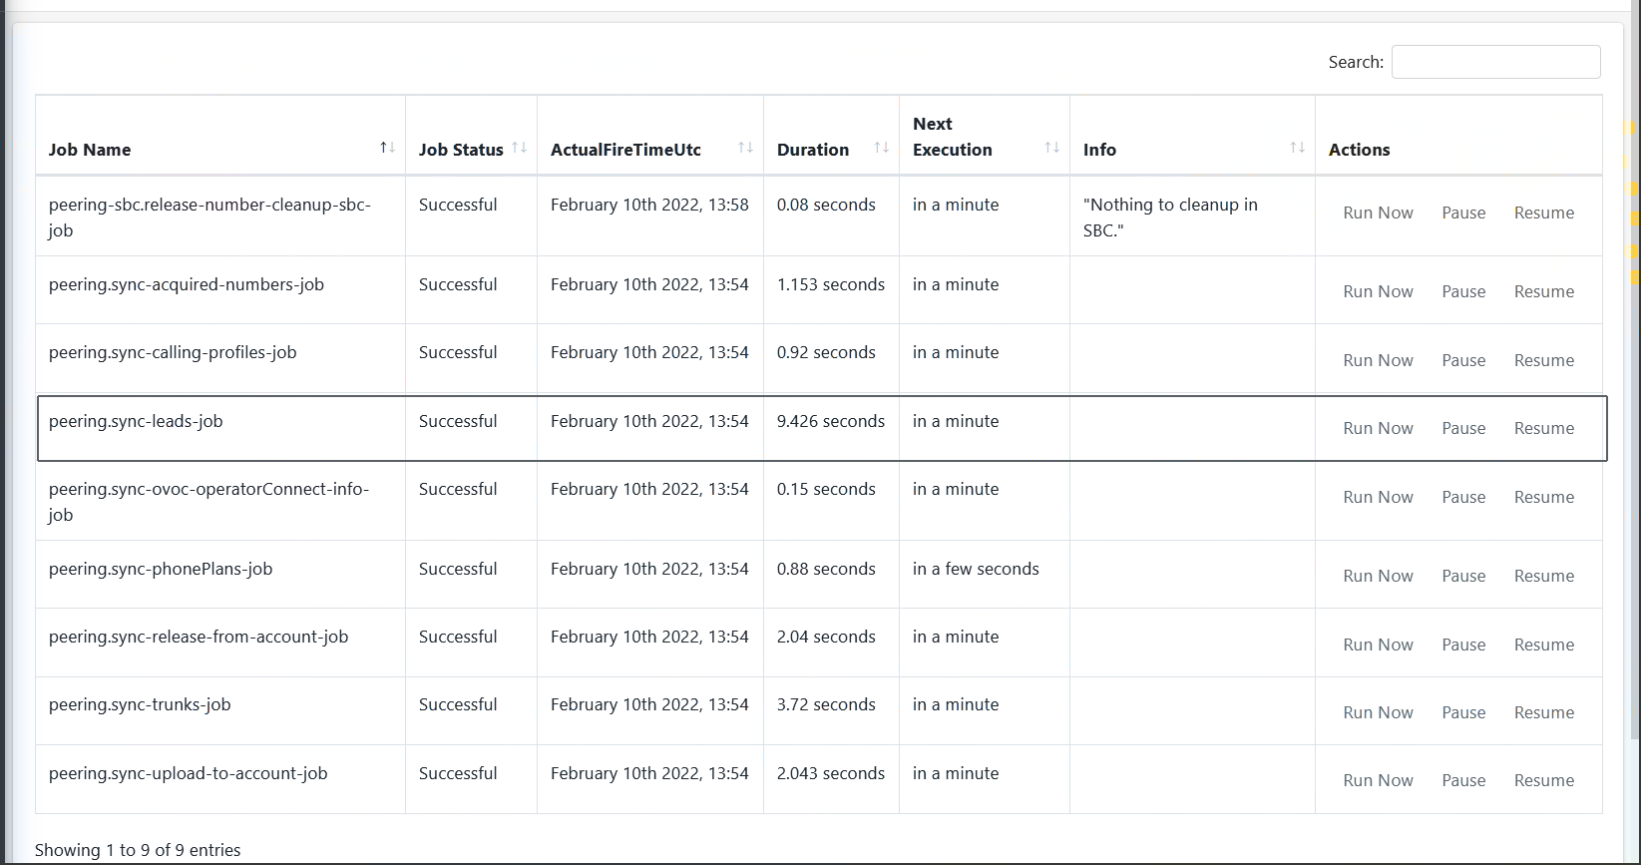Sort by Job Status column arrows
Image resolution: width=1641 pixels, height=865 pixels.
click(519, 148)
